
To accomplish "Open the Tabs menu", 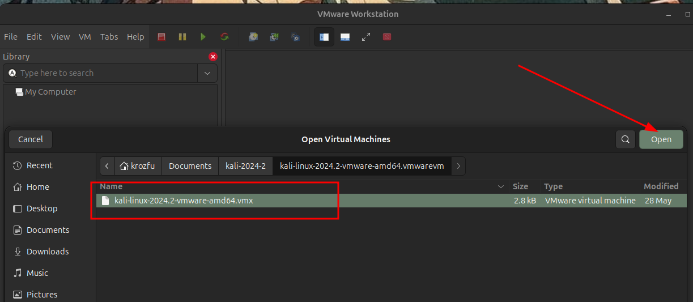I will (109, 37).
